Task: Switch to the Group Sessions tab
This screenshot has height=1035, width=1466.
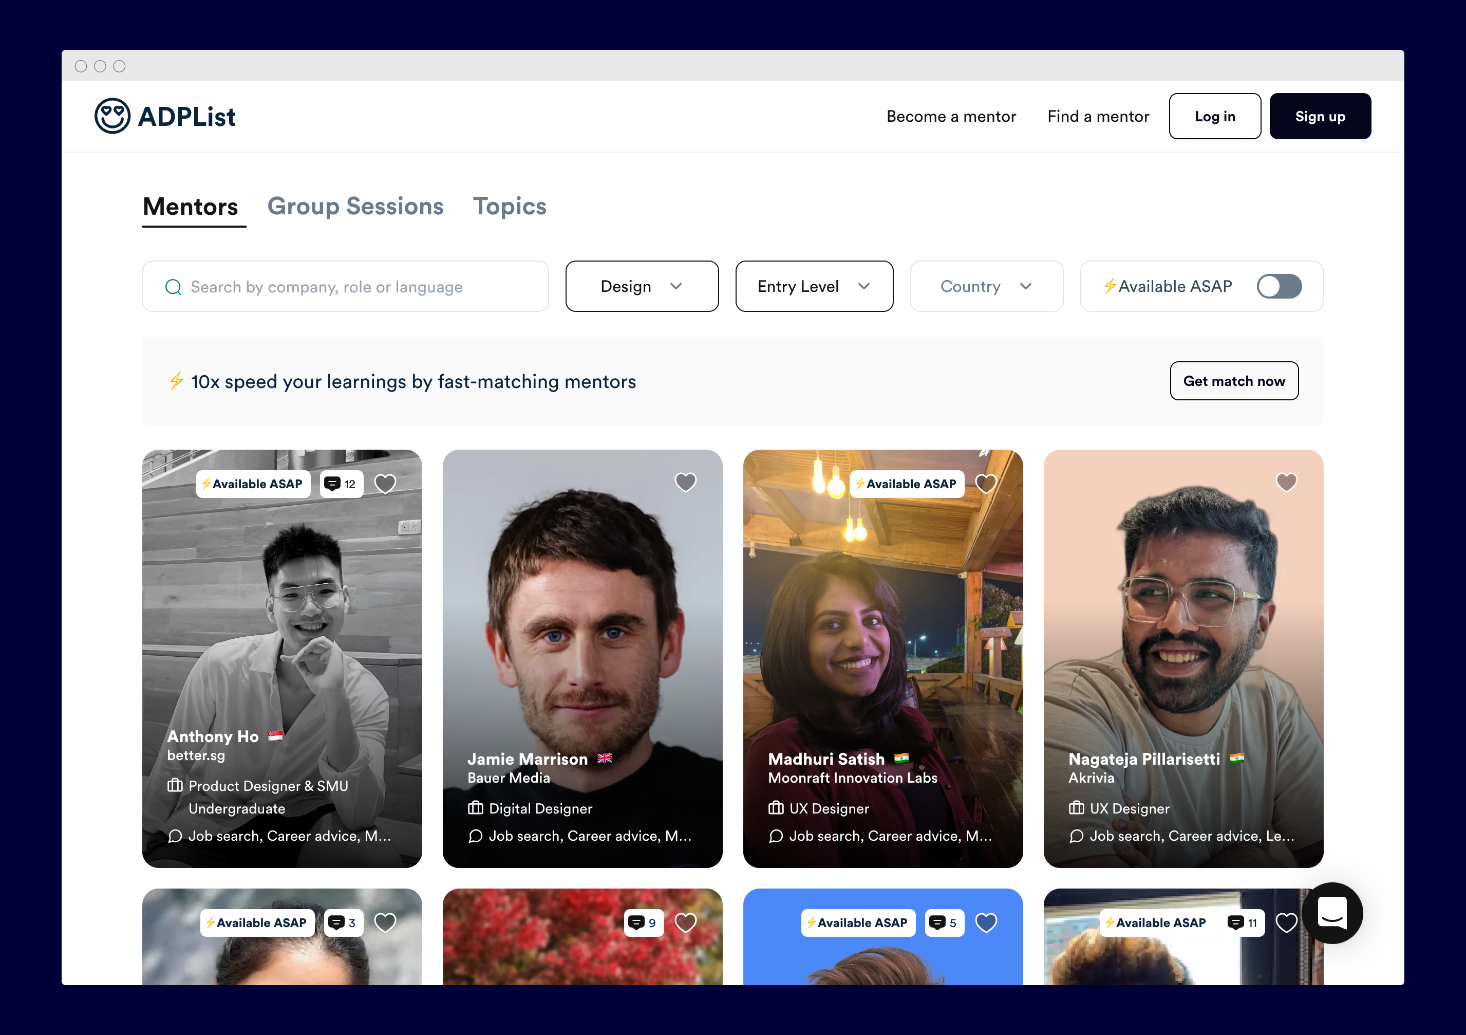Action: pos(355,207)
